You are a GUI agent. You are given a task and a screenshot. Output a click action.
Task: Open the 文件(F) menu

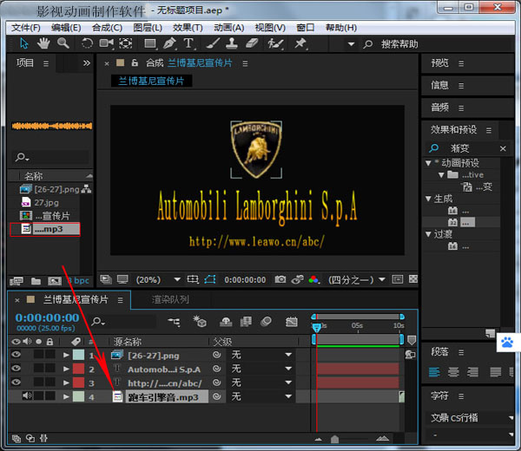[x=26, y=28]
